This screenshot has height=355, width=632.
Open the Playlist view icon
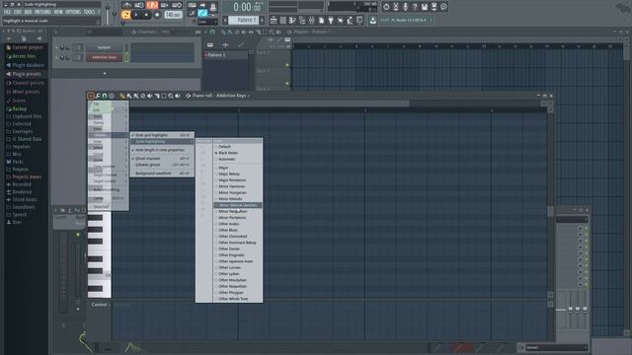click(x=274, y=20)
